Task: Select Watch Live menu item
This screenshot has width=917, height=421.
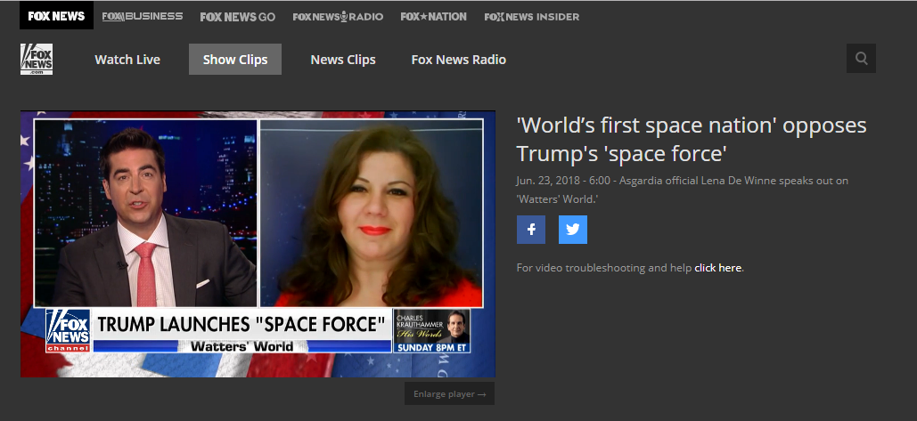Action: 127,60
